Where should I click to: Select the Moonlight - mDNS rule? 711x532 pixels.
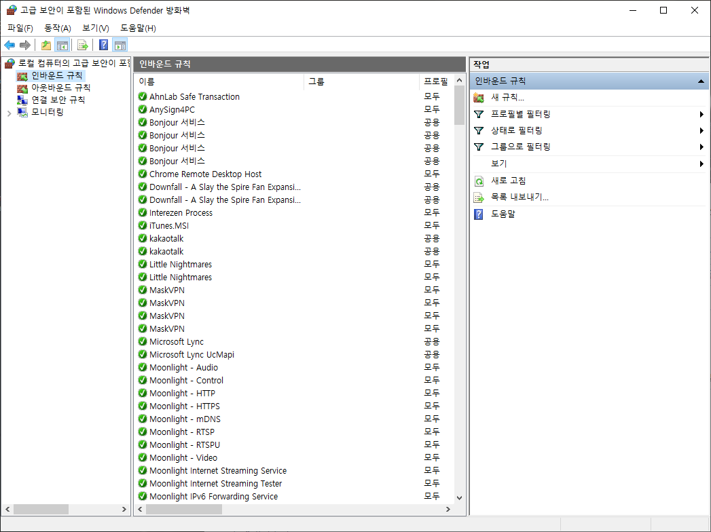[x=185, y=419]
